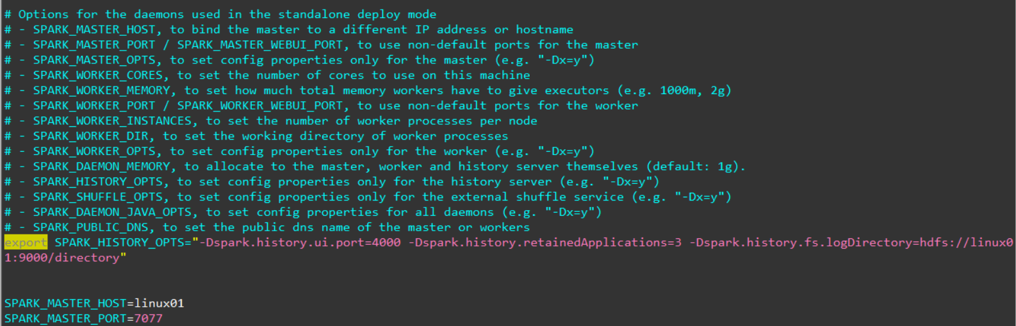Viewport: 1016px width, 326px height.
Task: Click the SPARK_MASTER_HOST=linux01 line
Action: click(94, 304)
